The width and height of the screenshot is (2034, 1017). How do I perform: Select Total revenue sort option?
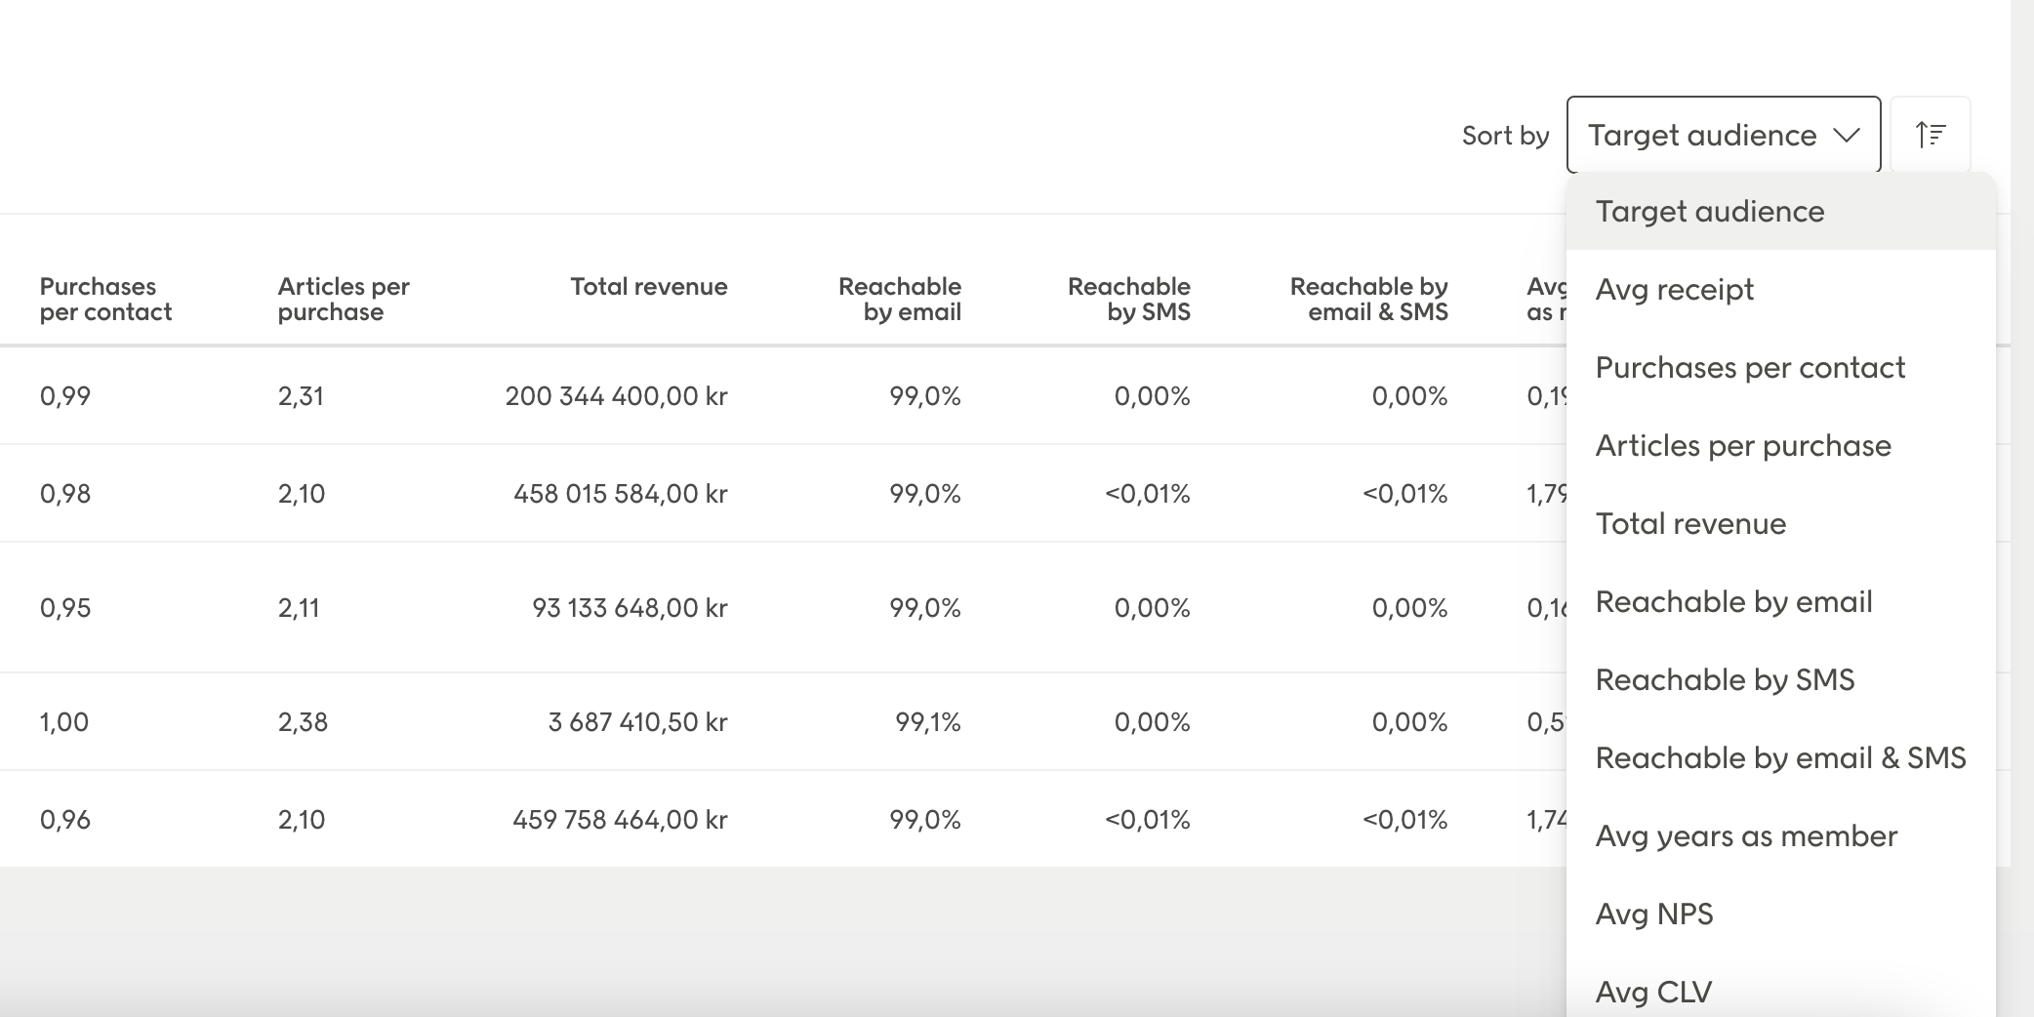tap(1689, 524)
